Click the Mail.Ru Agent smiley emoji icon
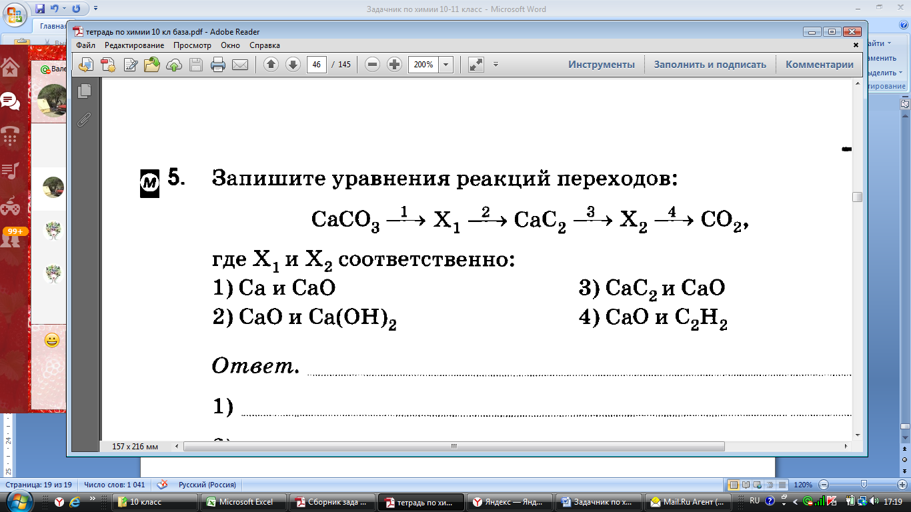911x512 pixels. [x=51, y=341]
